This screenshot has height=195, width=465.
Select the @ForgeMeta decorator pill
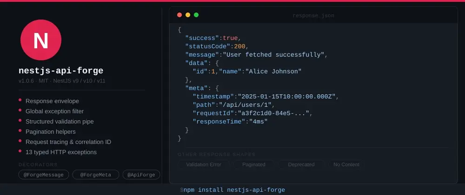click(96, 175)
